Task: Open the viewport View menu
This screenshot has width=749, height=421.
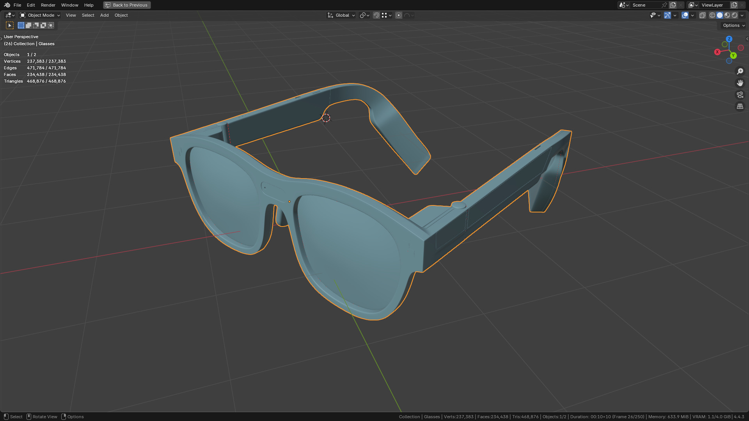Action: tap(71, 15)
